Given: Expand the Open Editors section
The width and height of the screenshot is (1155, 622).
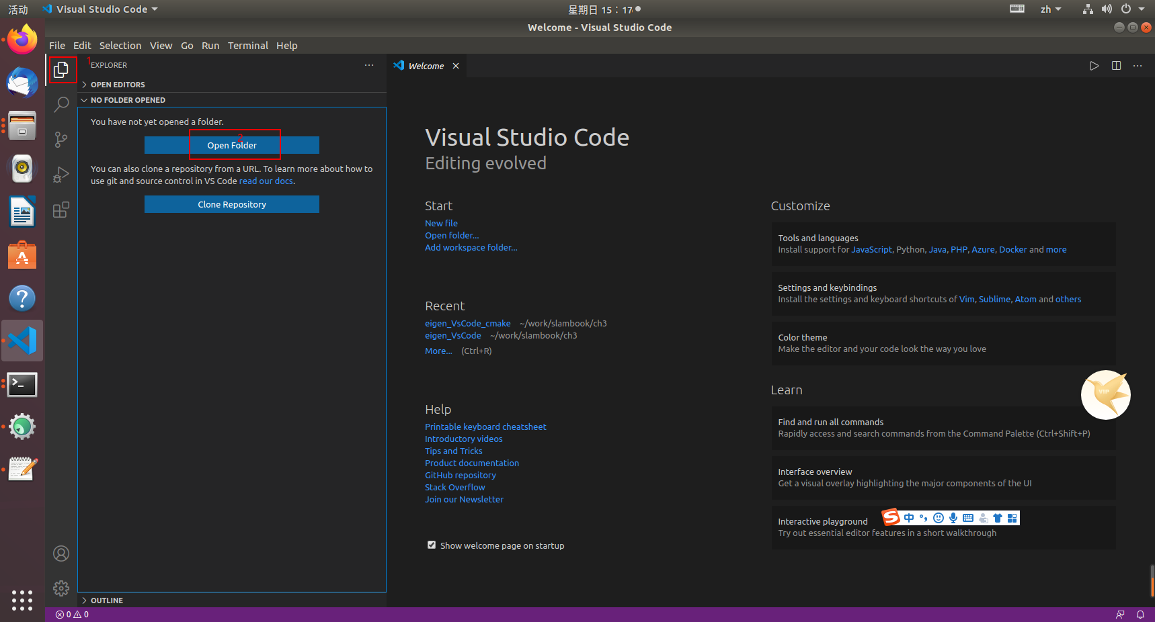Looking at the screenshot, I should 232,85.
